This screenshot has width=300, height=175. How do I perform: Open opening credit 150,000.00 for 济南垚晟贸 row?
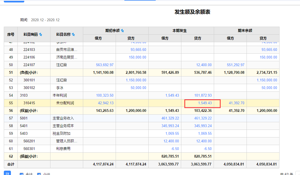pyautogui.click(x=137, y=57)
